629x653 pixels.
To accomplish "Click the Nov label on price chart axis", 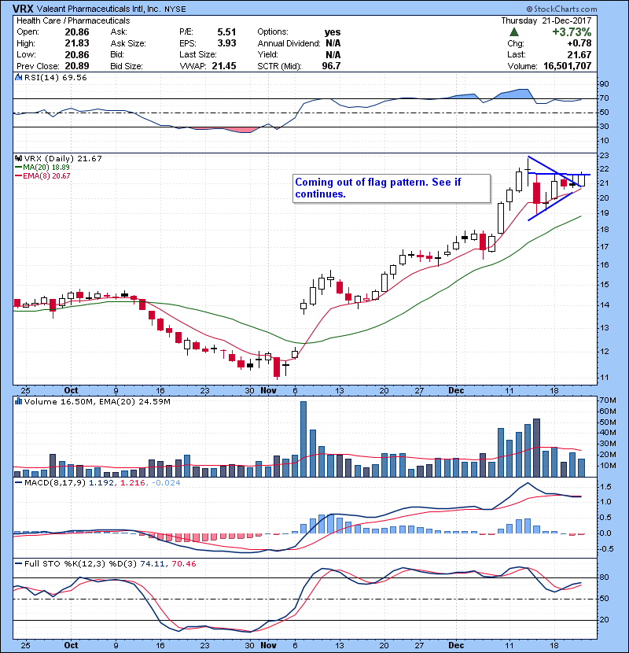I will coord(268,391).
